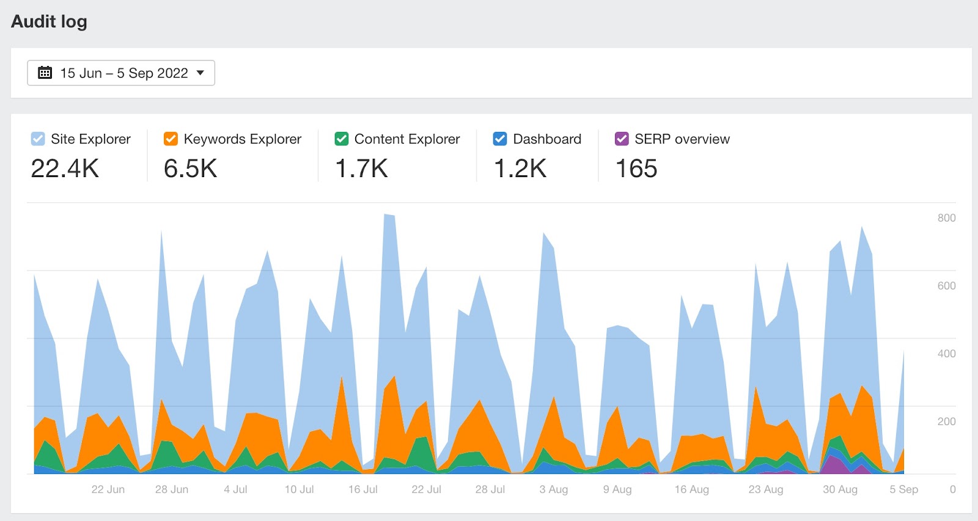978x521 pixels.
Task: Click the 400 y-axis value
Action: tap(947, 354)
